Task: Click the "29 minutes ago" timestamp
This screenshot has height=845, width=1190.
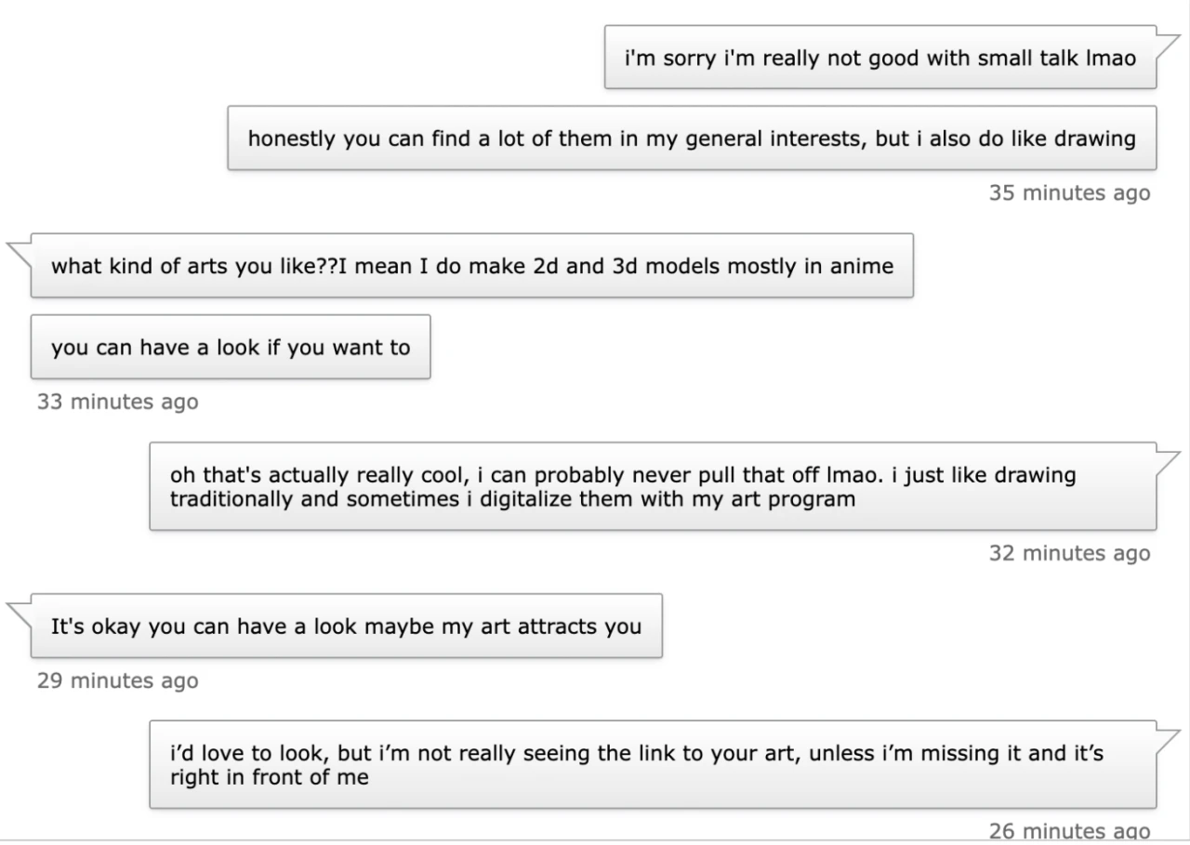Action: 117,680
